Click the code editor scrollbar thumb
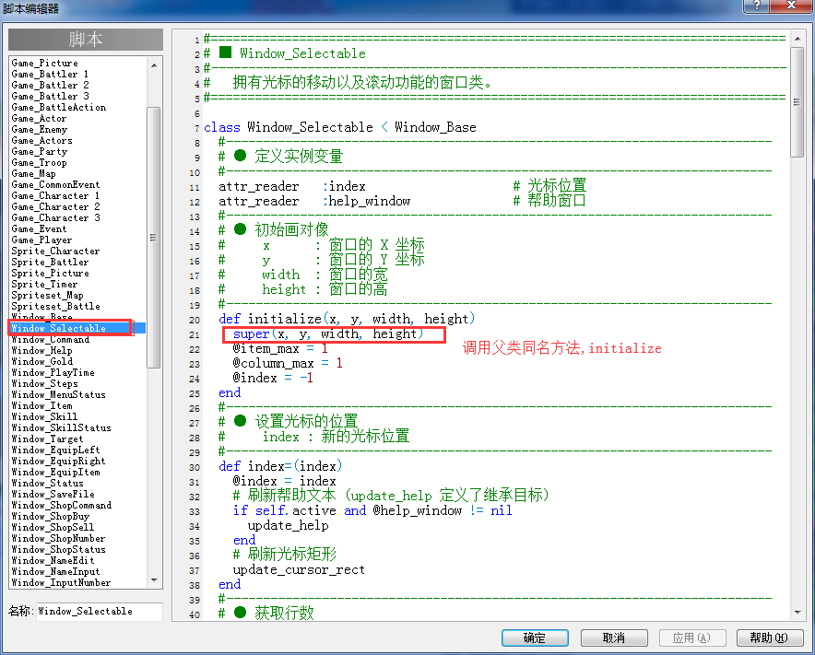815x655 pixels. tap(797, 102)
